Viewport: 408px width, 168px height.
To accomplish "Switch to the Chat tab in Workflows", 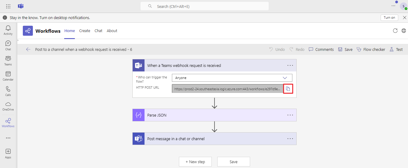I will point(99,31).
